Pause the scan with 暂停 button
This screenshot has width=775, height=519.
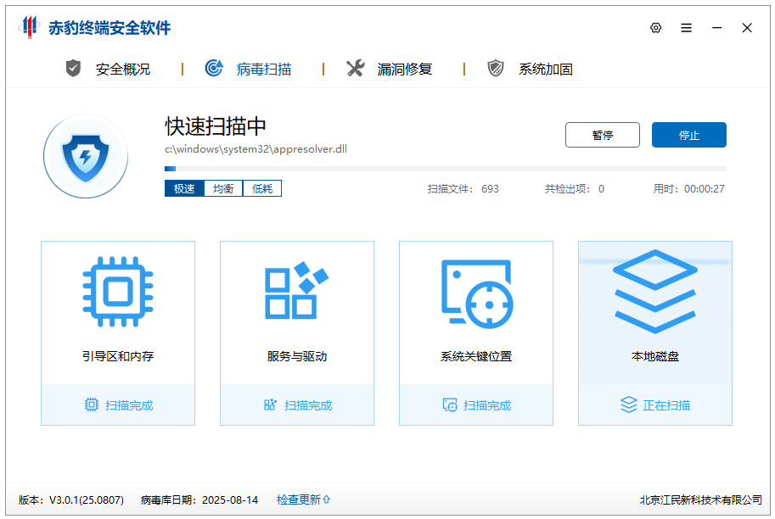point(602,135)
